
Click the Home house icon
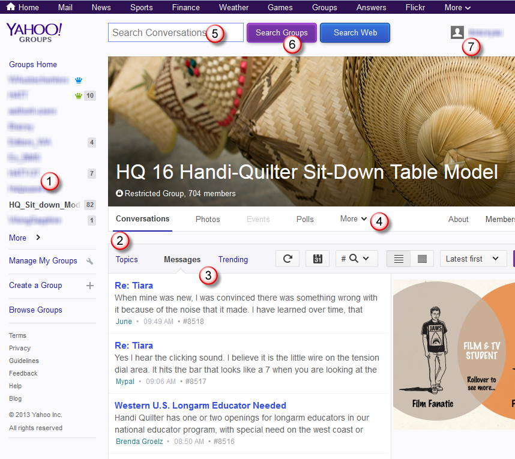[x=11, y=7]
